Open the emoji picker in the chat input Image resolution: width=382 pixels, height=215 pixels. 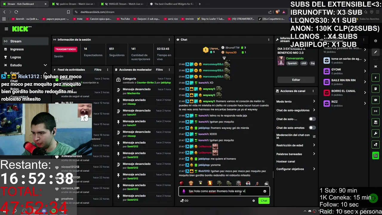(x=265, y=191)
